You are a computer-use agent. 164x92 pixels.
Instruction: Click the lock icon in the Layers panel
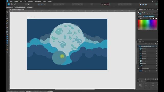click(x=157, y=44)
